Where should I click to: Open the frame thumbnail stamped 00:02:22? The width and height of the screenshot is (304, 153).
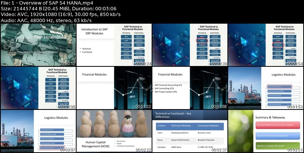pos(114,131)
